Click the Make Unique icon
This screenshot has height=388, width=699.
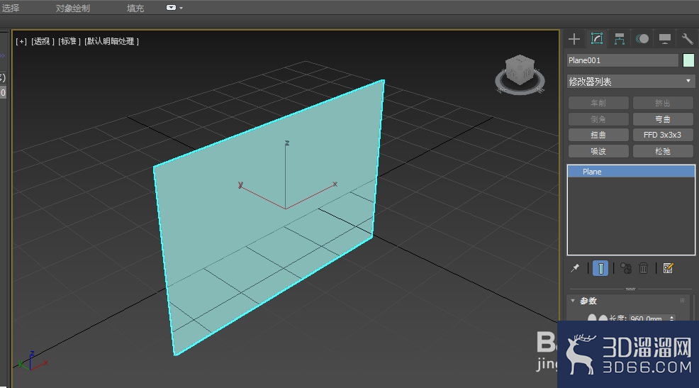point(626,268)
